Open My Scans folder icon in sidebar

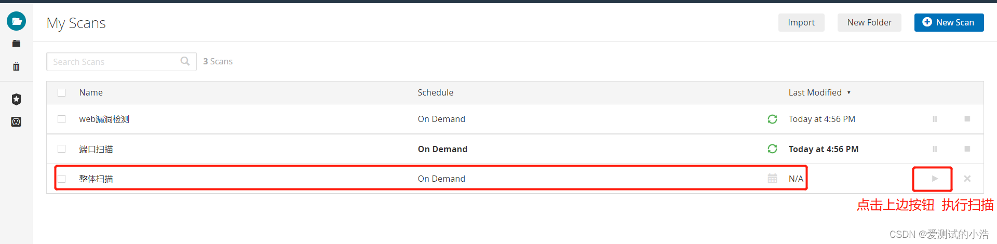tap(16, 21)
